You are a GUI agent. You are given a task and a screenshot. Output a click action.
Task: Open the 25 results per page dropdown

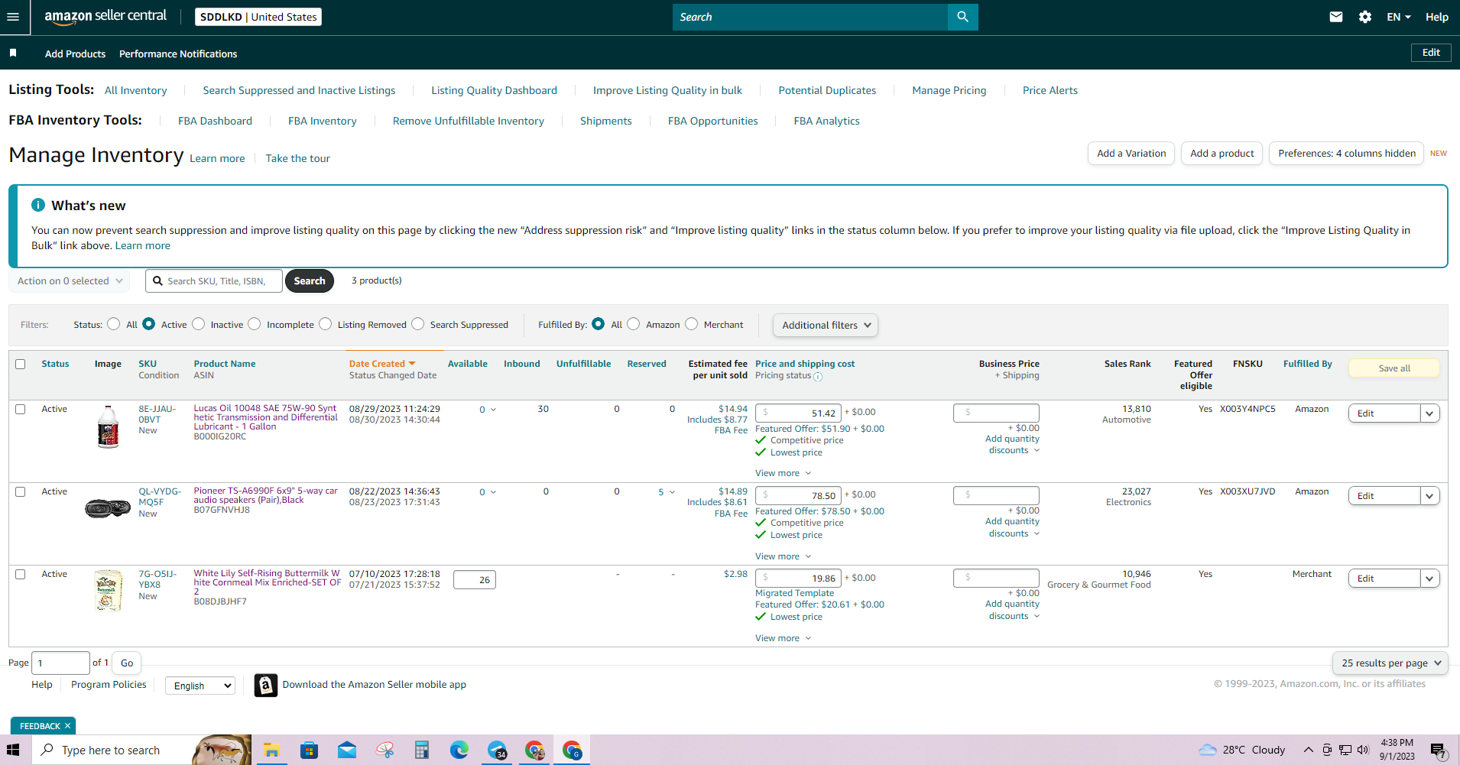(1390, 663)
